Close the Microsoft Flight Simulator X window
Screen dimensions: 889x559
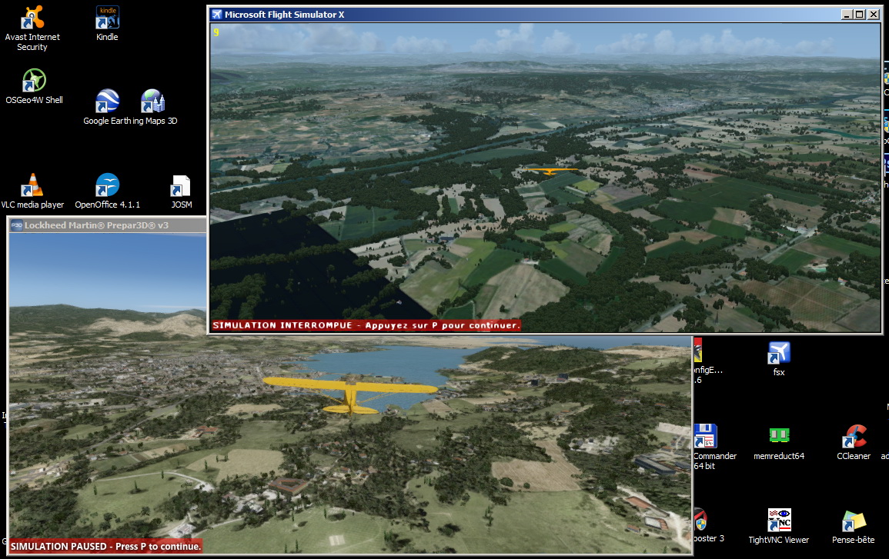(873, 15)
